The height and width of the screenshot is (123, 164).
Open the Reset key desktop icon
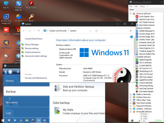point(31,18)
